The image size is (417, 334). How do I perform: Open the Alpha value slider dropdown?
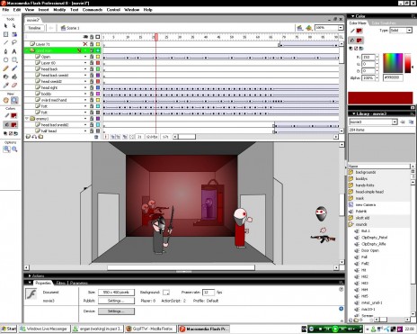(377, 77)
